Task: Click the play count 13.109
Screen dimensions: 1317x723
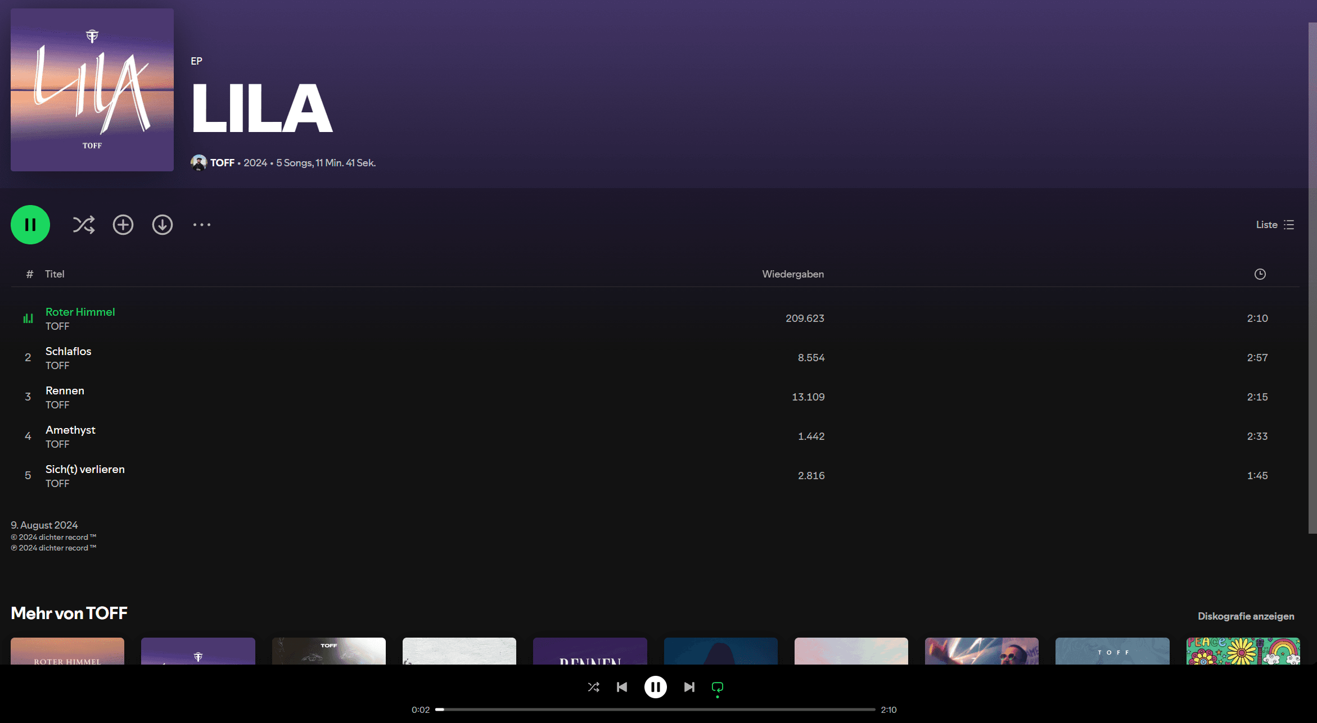Action: tap(809, 397)
